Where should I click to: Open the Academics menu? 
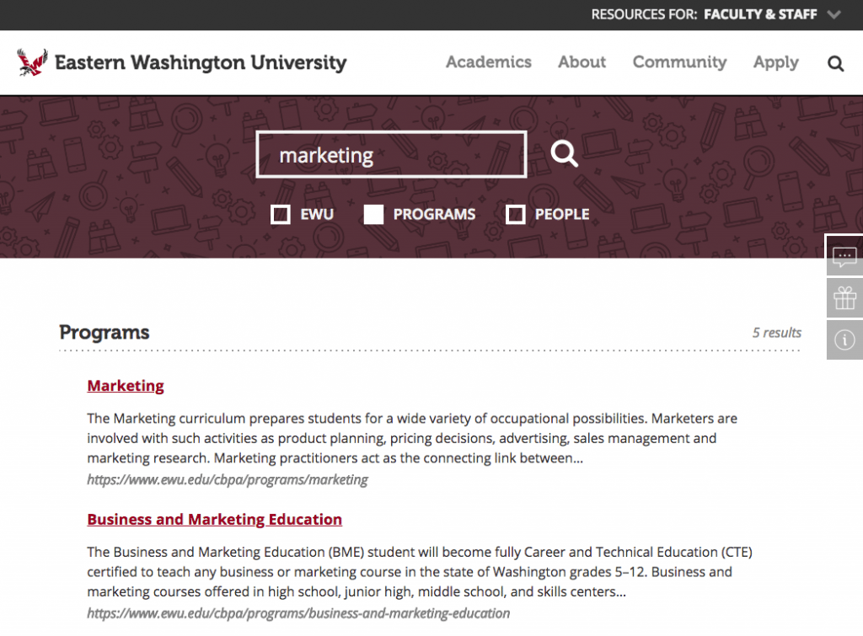489,62
